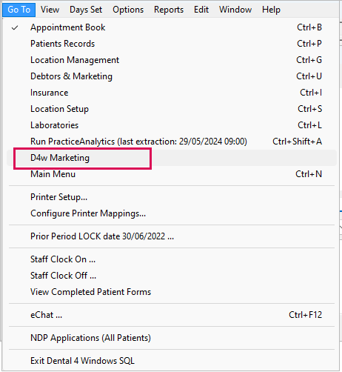Screen dimensions: 342x372
Task: Expand the Options menu
Action: pos(128,10)
